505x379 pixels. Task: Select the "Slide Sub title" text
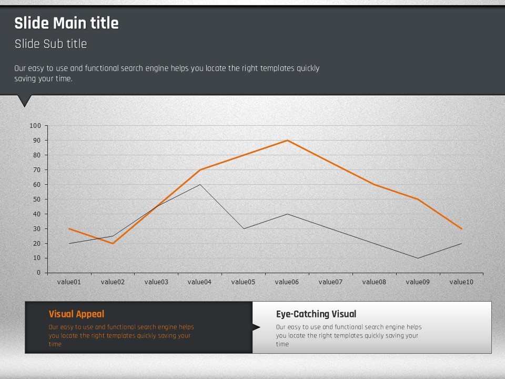50,44
